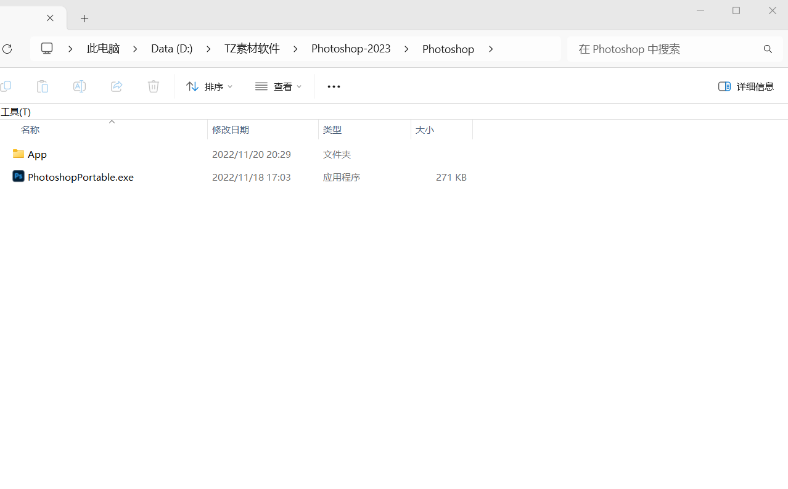The height and width of the screenshot is (489, 788).
Task: Click the computer monitor icon in address bar
Action: click(x=47, y=49)
